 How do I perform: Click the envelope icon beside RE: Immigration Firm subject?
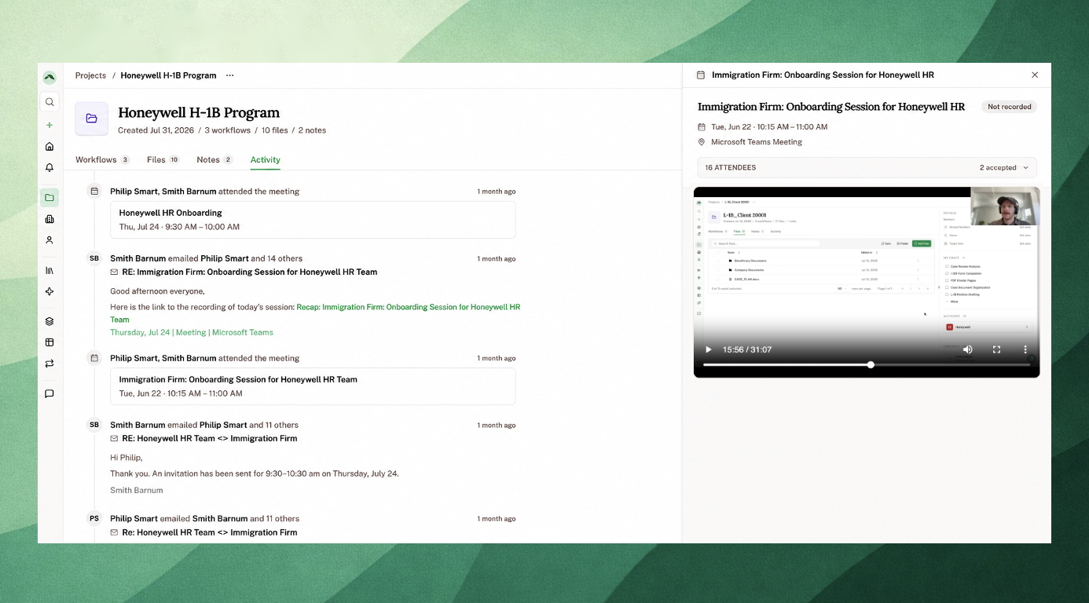click(x=114, y=272)
